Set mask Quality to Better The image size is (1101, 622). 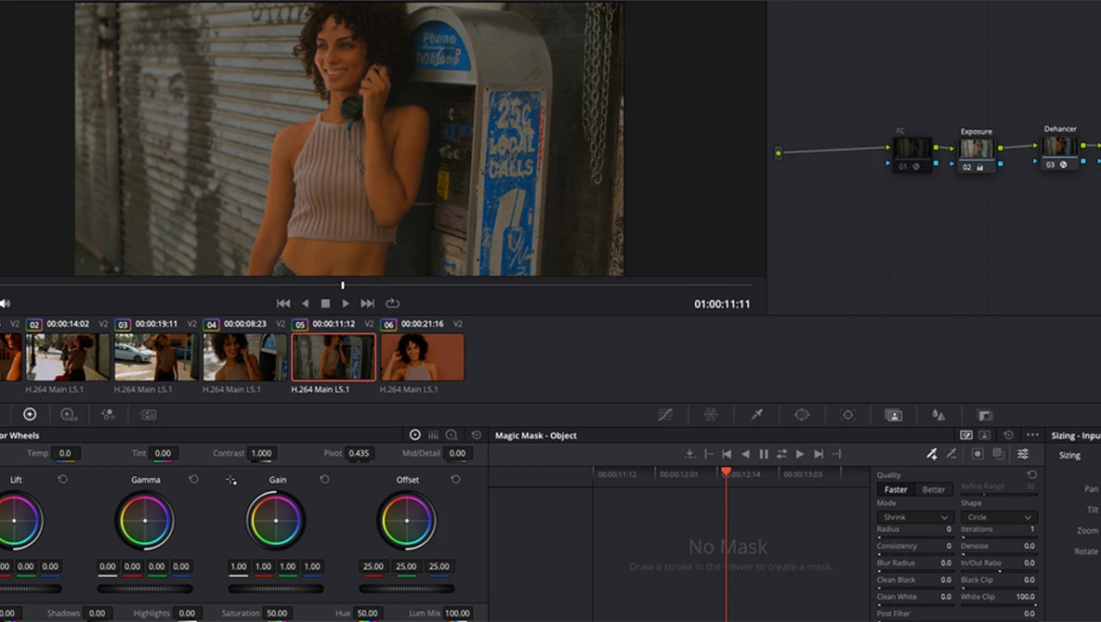point(933,489)
